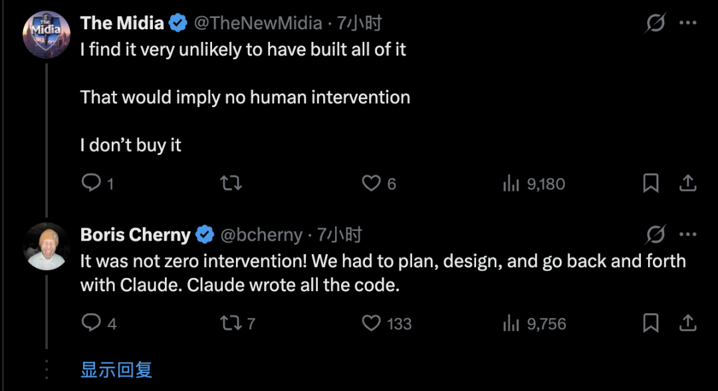Screen dimensions: 718x391
Task: Open The Midia profile avatar
Action: coord(46,35)
